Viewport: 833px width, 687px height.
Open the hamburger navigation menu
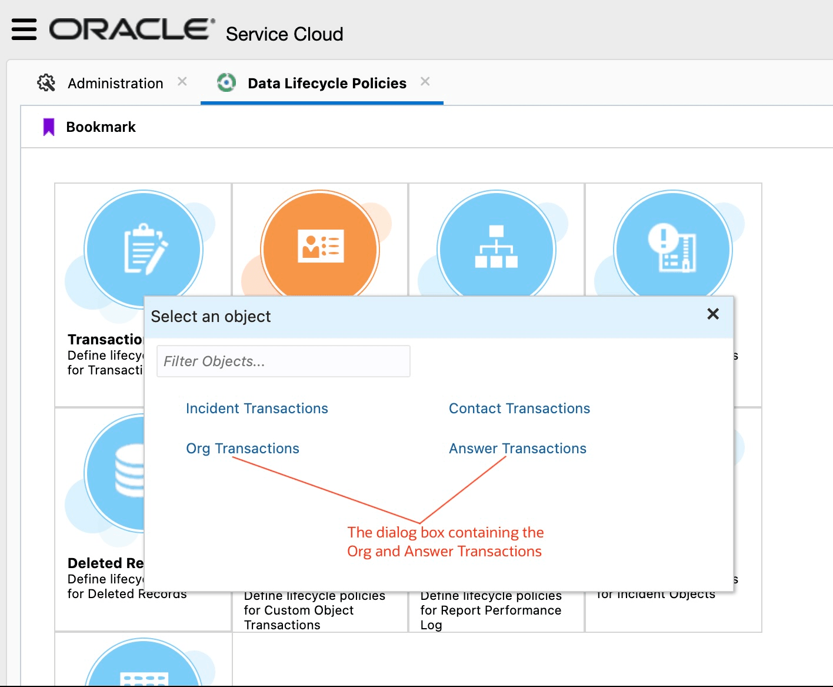click(x=24, y=29)
